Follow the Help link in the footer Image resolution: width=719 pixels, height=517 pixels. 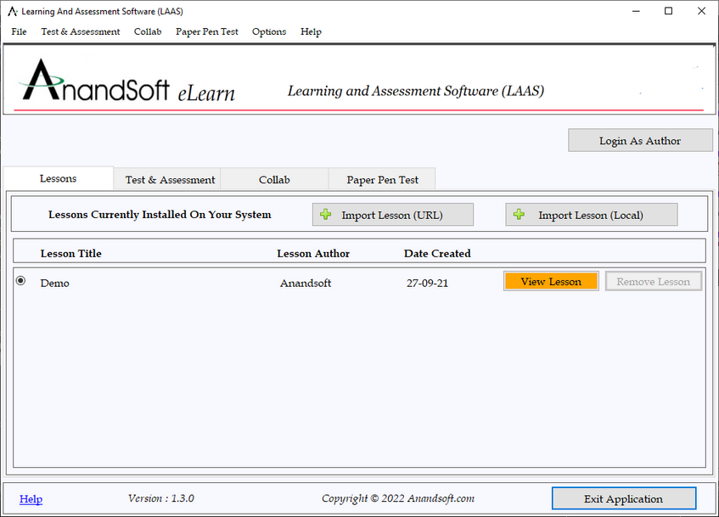coord(31,499)
